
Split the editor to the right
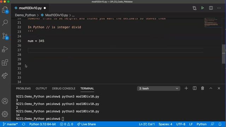(x=211, y=8)
